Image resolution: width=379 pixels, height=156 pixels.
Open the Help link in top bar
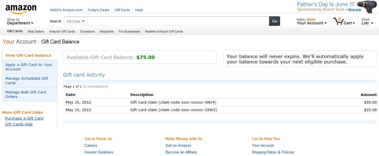coord(139,10)
